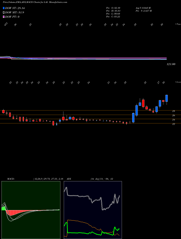Screen dimensions: 181x239
Task: Click the latest blue candlestick on the far right
Action: click(x=167, y=98)
